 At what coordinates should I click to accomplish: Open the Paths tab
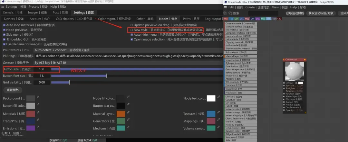191,19
